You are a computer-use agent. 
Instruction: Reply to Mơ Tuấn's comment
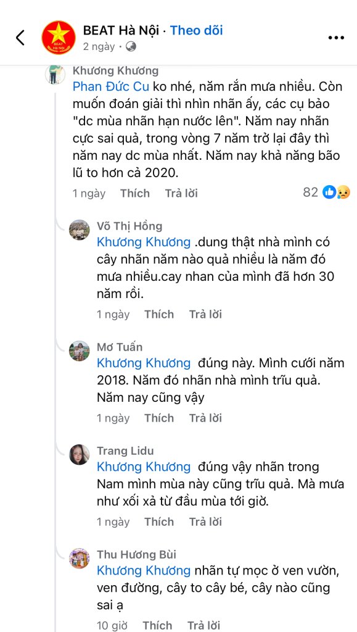coord(206,418)
